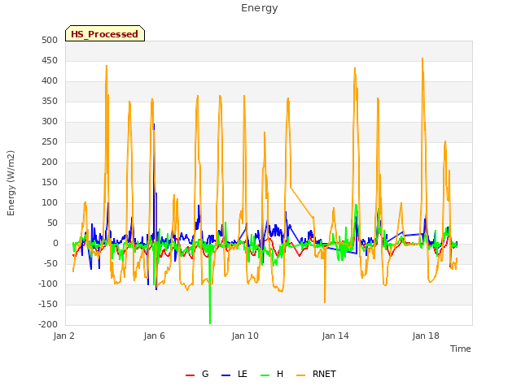Viewport: 521px width, 390px height.
Task: Toggle the H series legend entry
Action: (272, 374)
